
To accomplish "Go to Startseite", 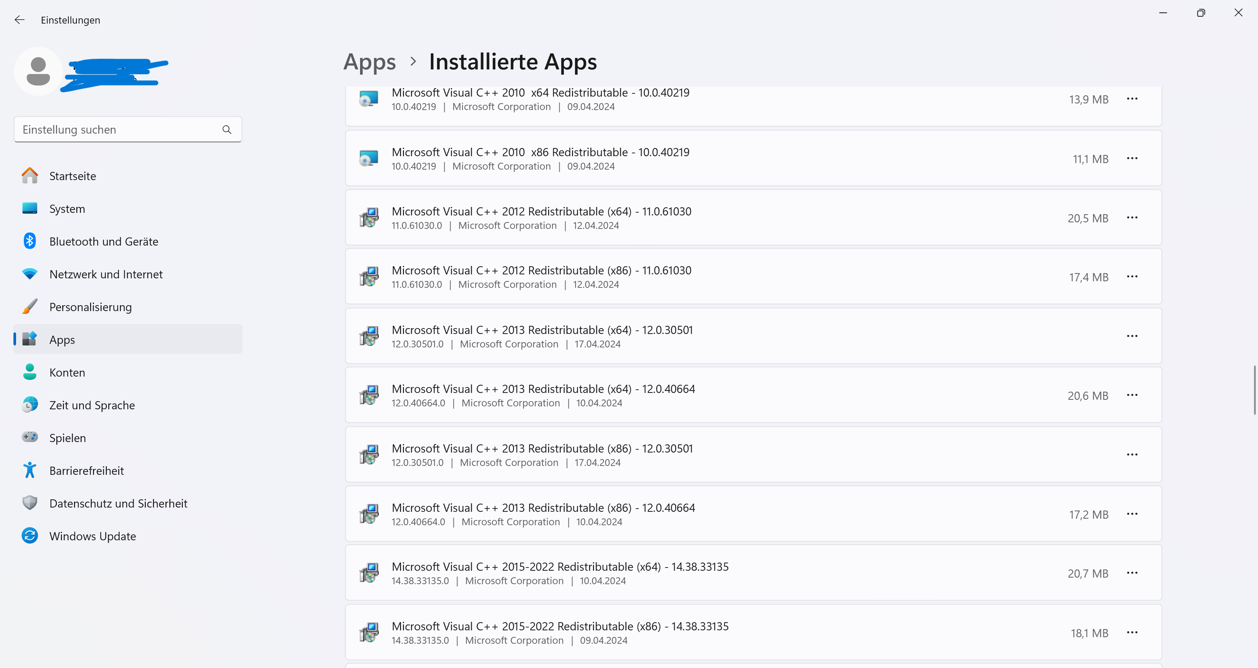I will point(72,176).
